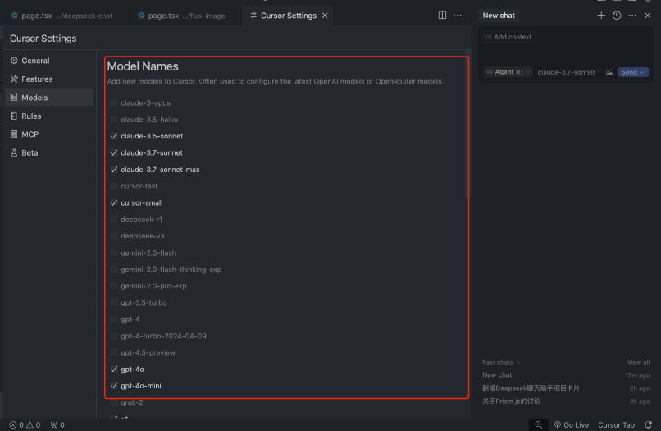Viewport: 661px width, 431px height.
Task: Uncheck the claude-3.5-sonnet model
Action: (x=114, y=136)
